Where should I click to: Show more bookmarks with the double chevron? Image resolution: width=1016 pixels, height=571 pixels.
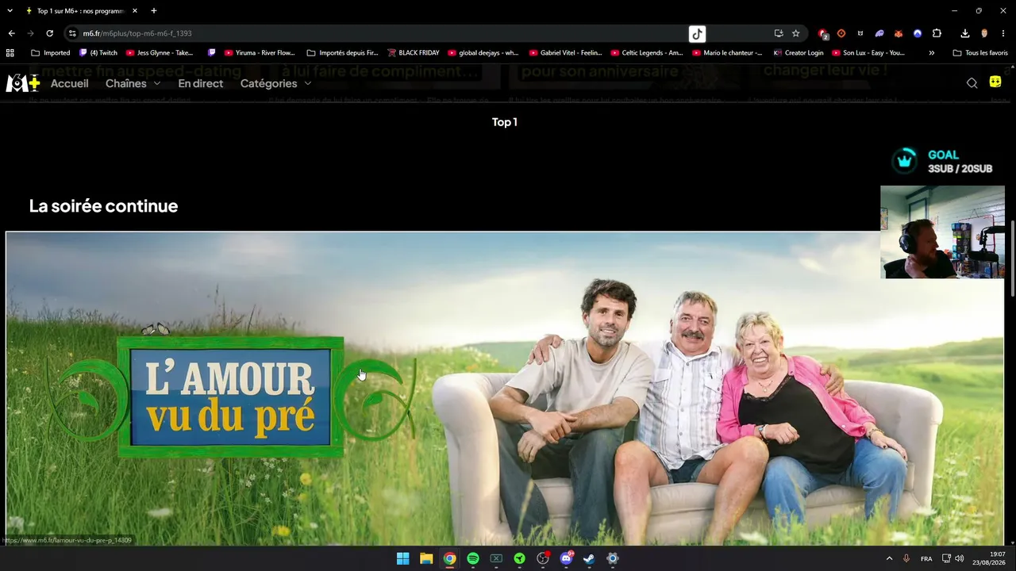932,53
